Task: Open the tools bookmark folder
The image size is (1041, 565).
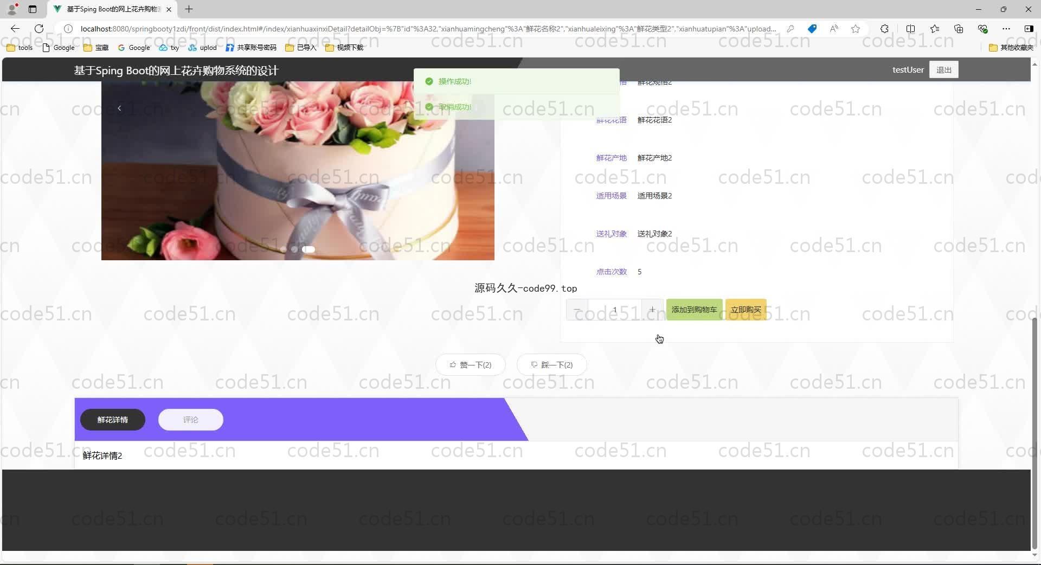Action: [20, 48]
